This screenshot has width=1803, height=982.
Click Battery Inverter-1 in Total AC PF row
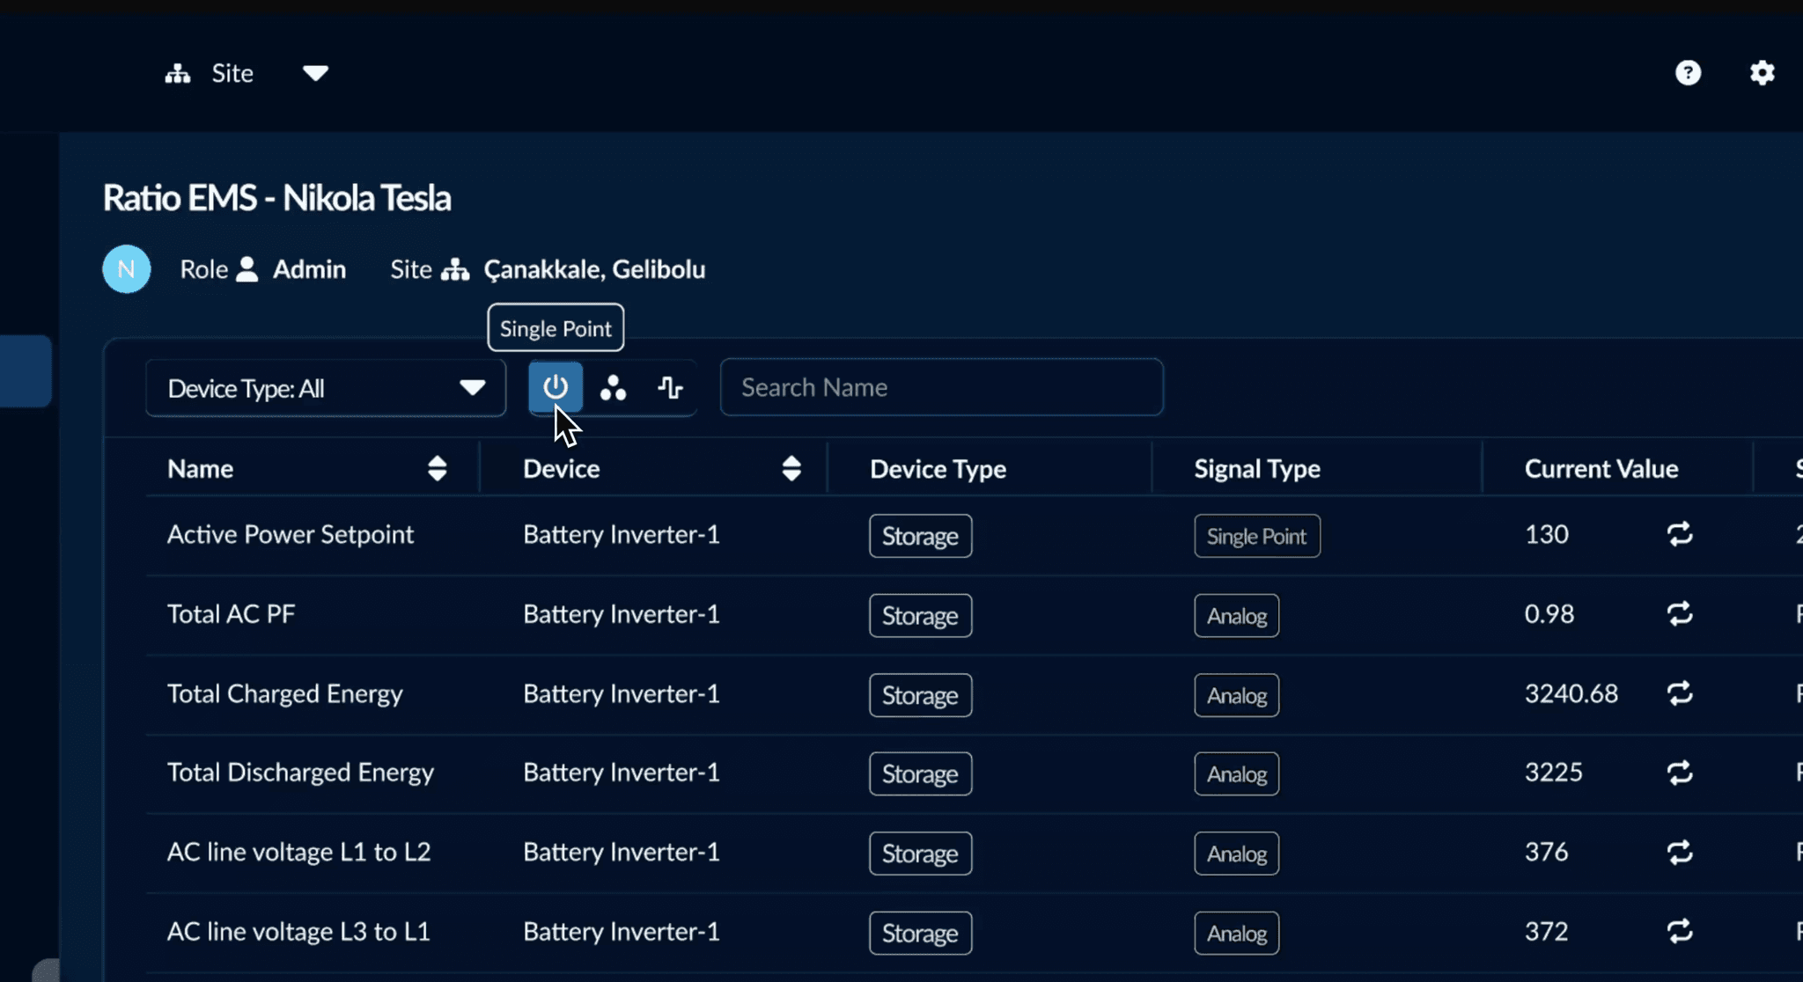tap(622, 613)
